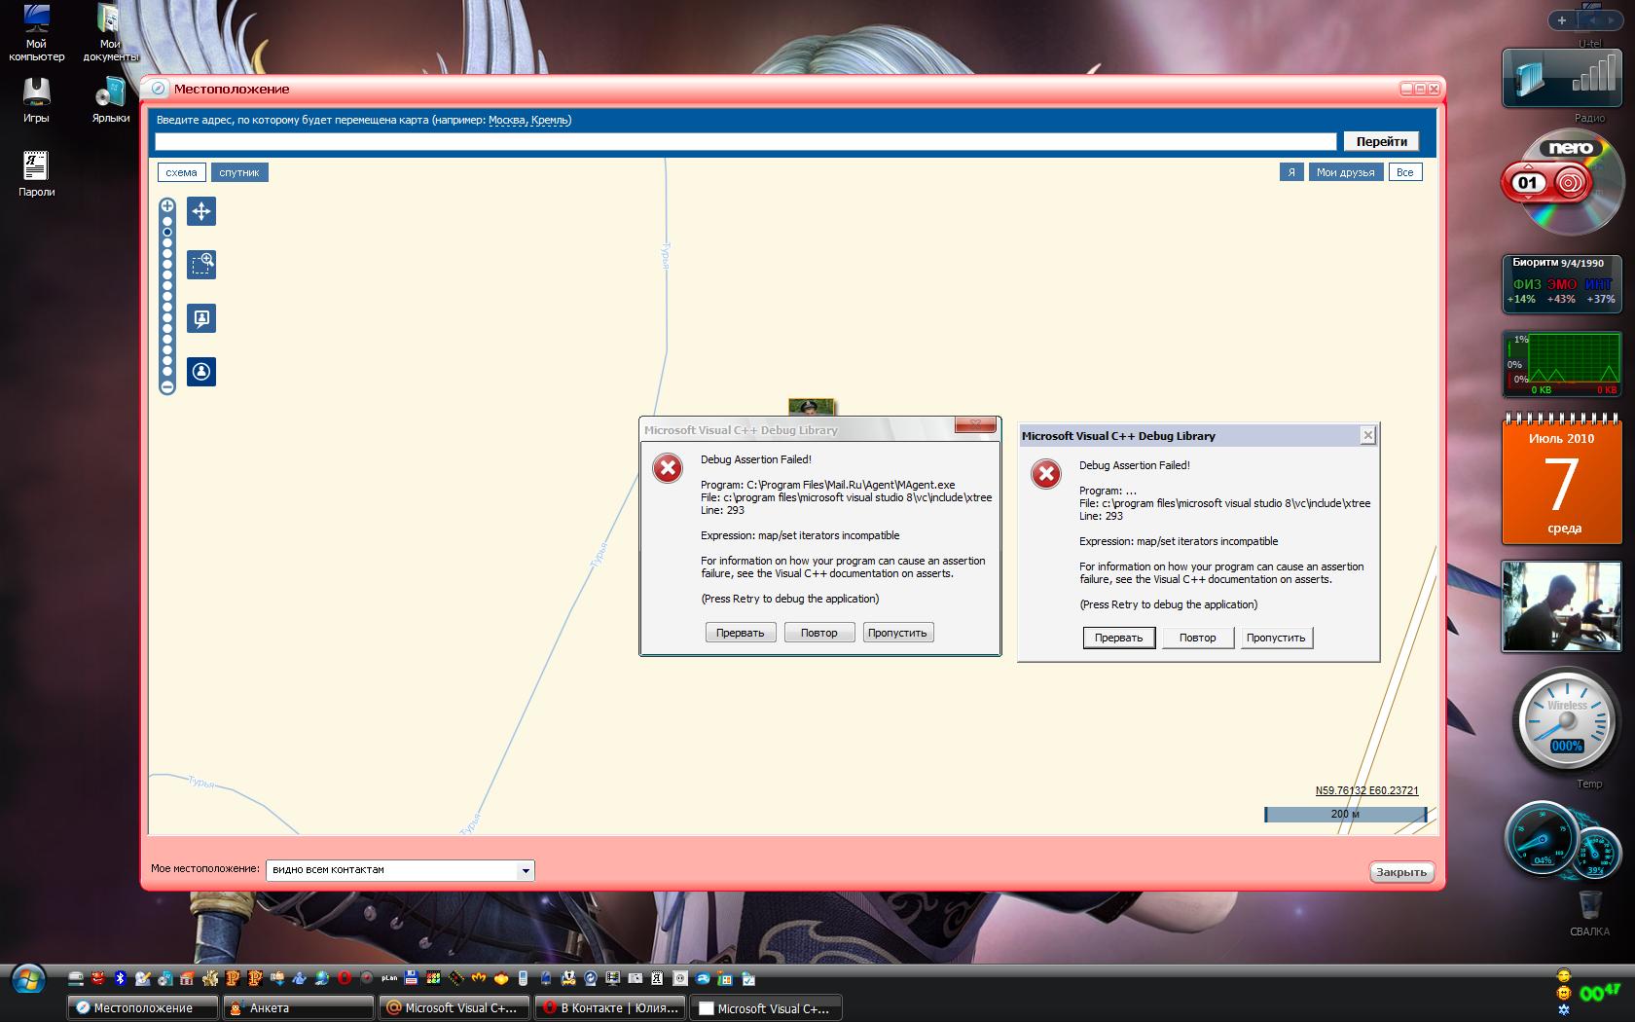Select the Все filter tab

point(1404,172)
